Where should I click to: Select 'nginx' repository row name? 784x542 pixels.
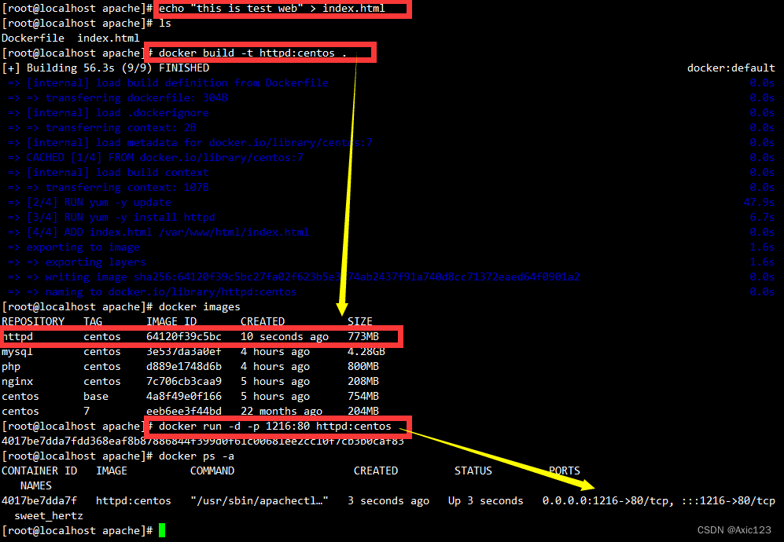click(x=17, y=382)
